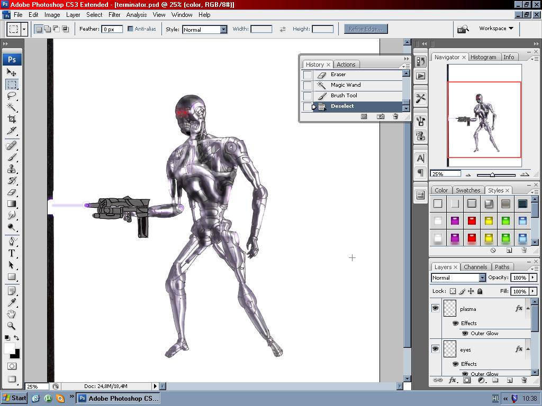
Task: Select the Move tool
Action: click(x=12, y=72)
